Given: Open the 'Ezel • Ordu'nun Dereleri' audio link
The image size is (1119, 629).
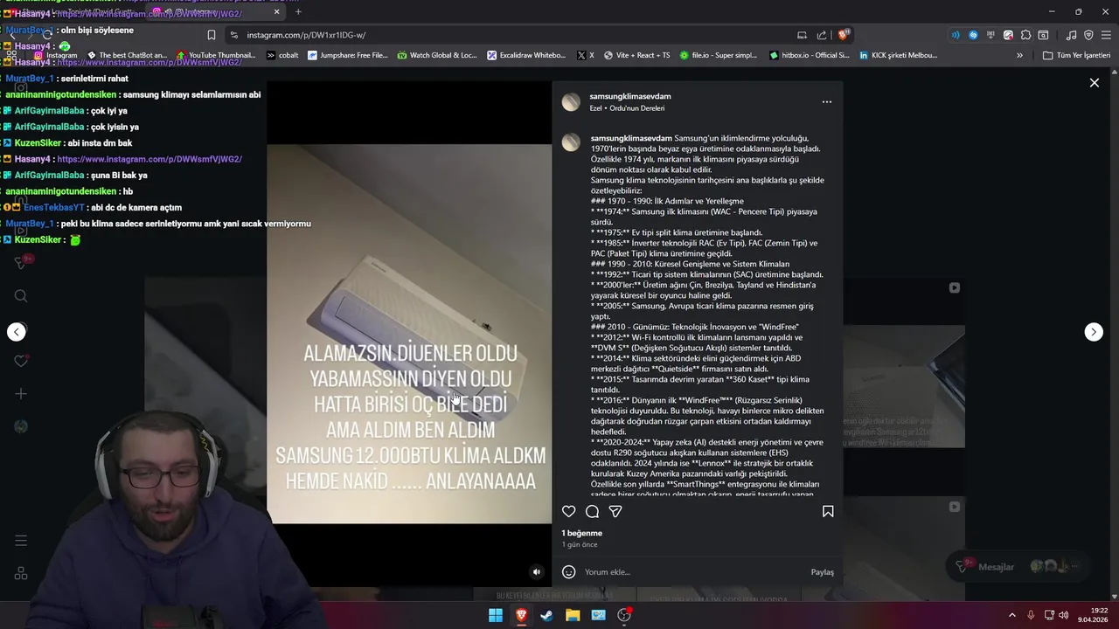Looking at the screenshot, I should pyautogui.click(x=627, y=108).
